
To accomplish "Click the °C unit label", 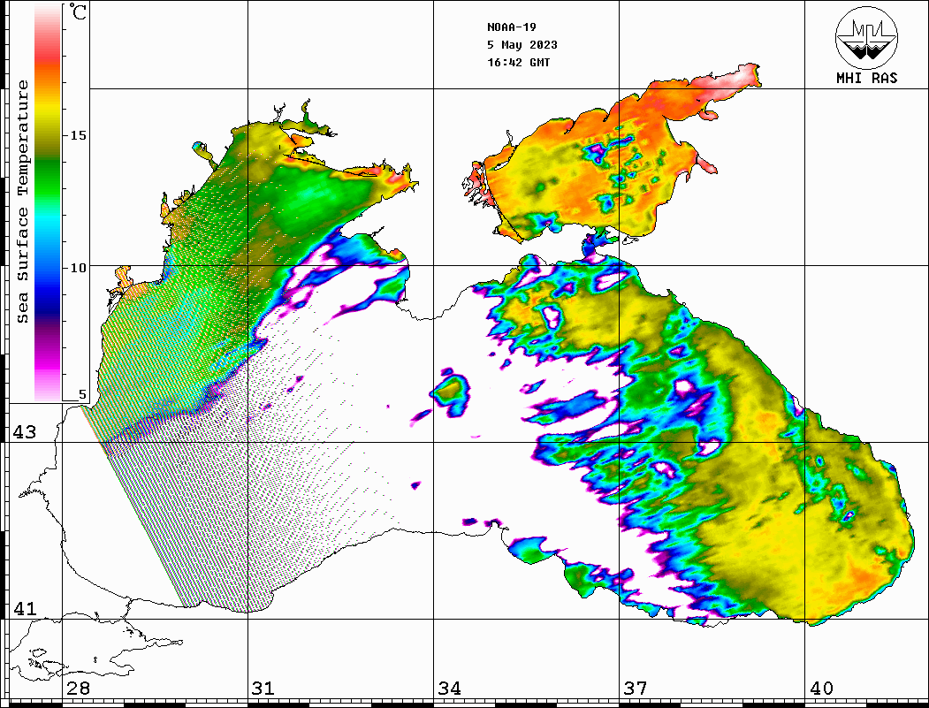I will pos(78,11).
